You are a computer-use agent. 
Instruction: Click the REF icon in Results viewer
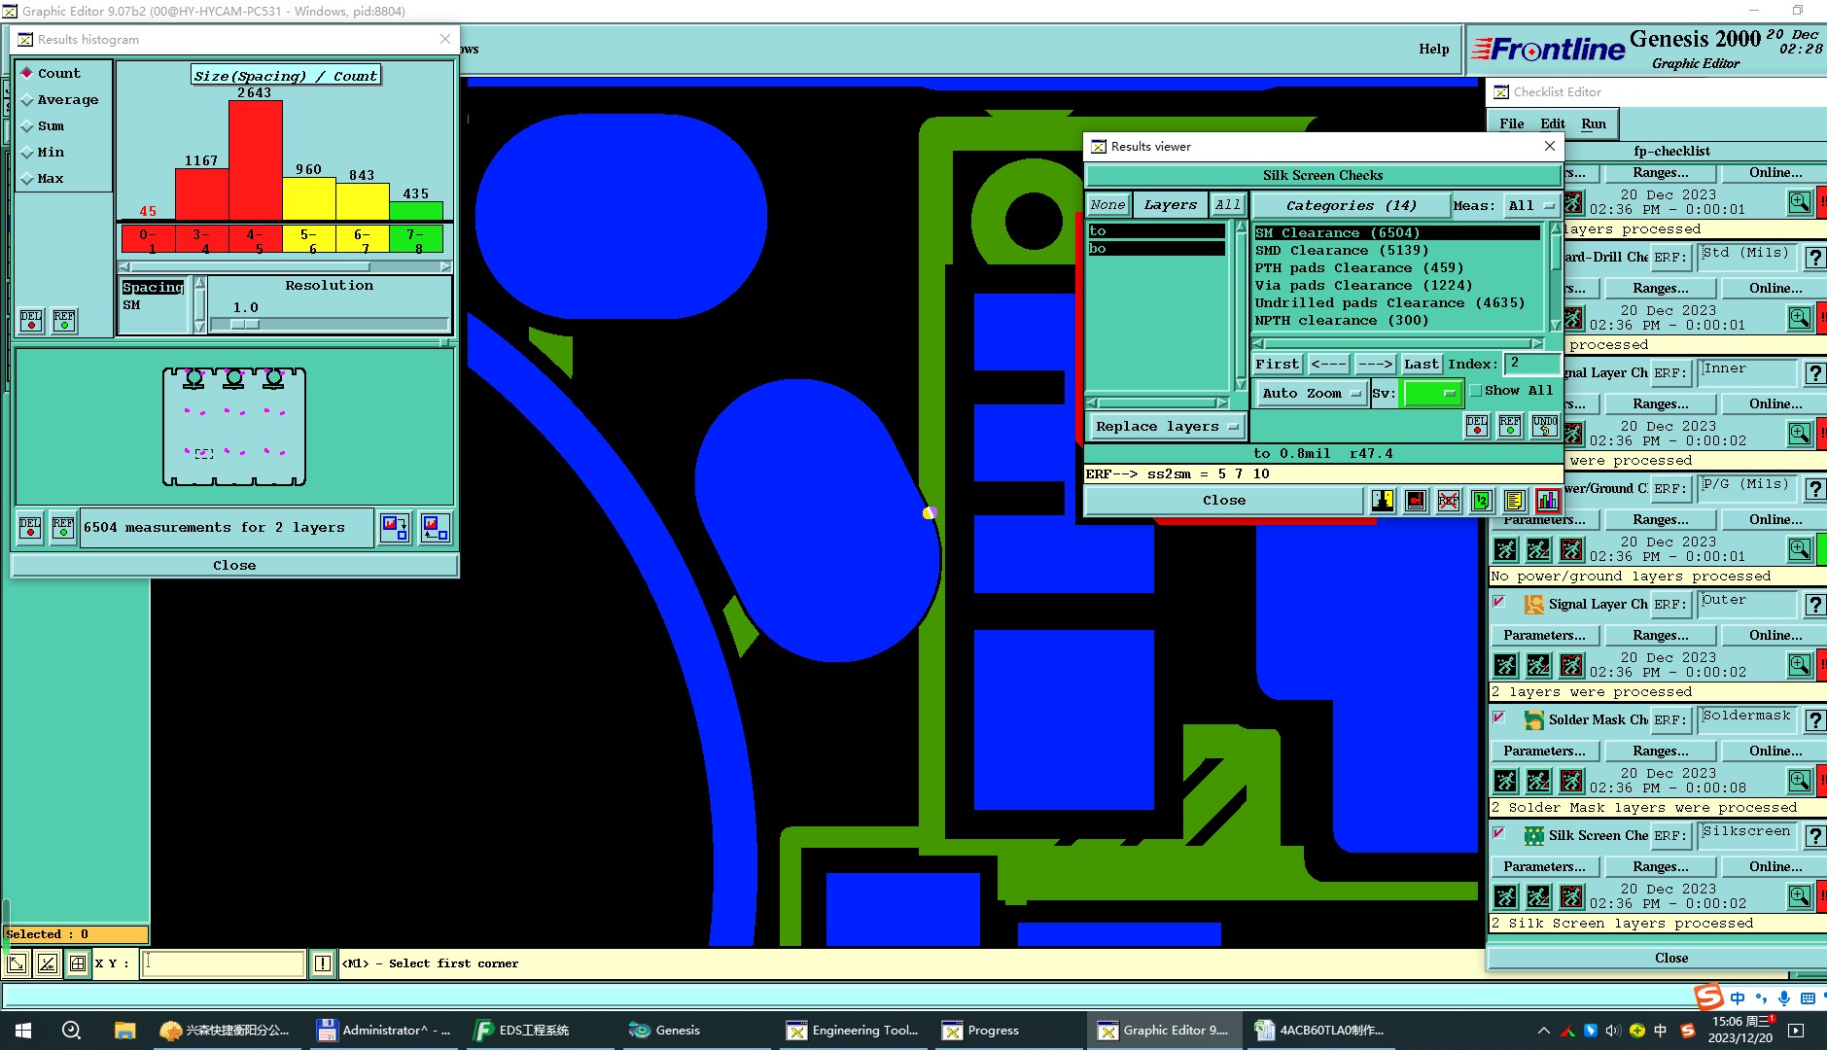click(x=1510, y=426)
